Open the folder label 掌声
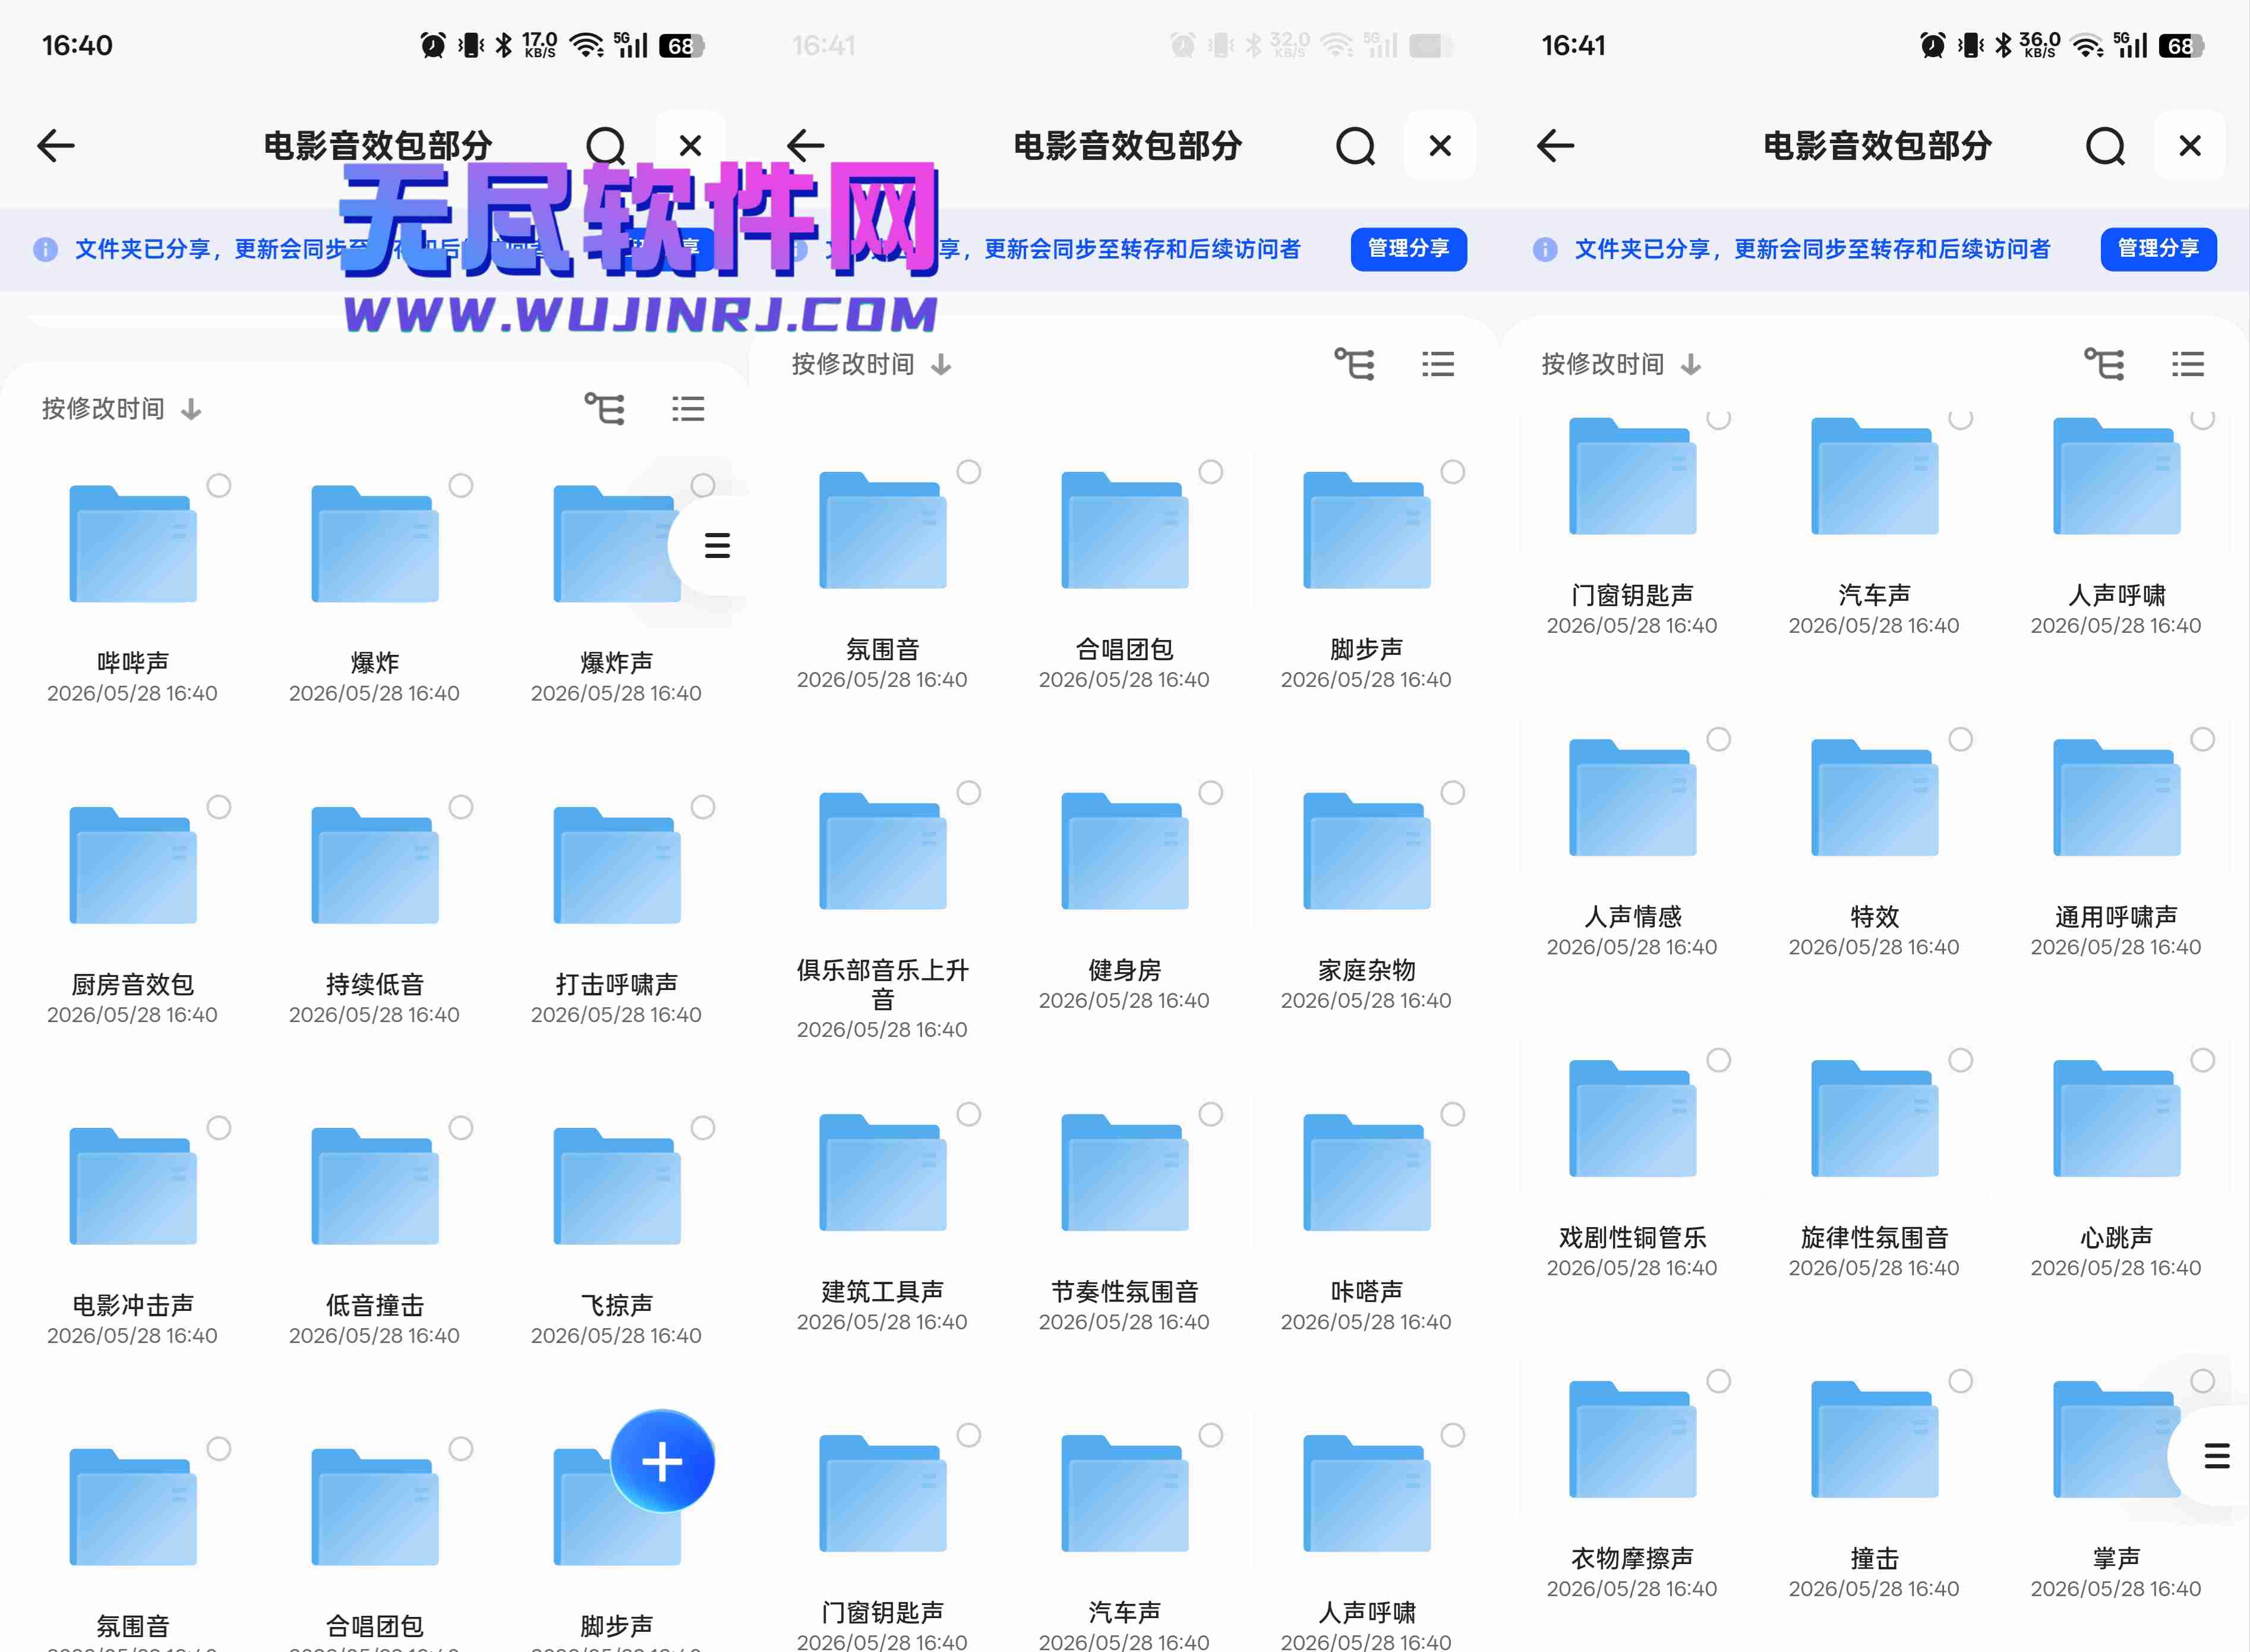Viewport: 2250px width, 1652px height. tap(2116, 1558)
